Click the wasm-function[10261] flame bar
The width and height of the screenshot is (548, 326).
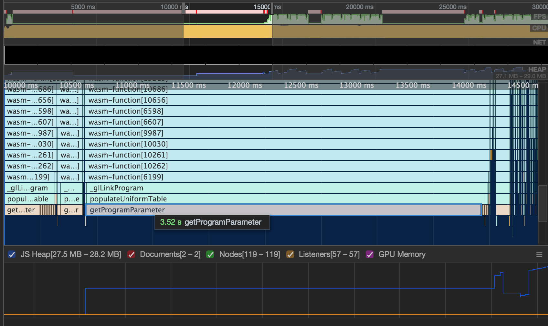pyautogui.click(x=288, y=155)
